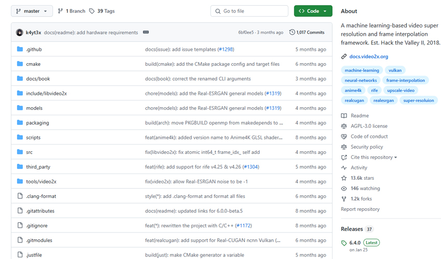441x259 pixels.
Task: Open the k4yt3x author name link
Action: tap(33, 32)
